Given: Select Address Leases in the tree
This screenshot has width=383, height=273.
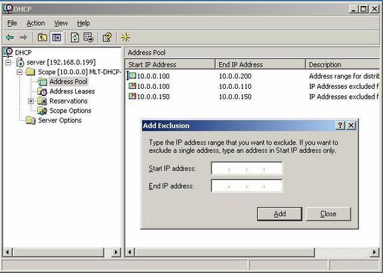Looking at the screenshot, I should (x=72, y=91).
